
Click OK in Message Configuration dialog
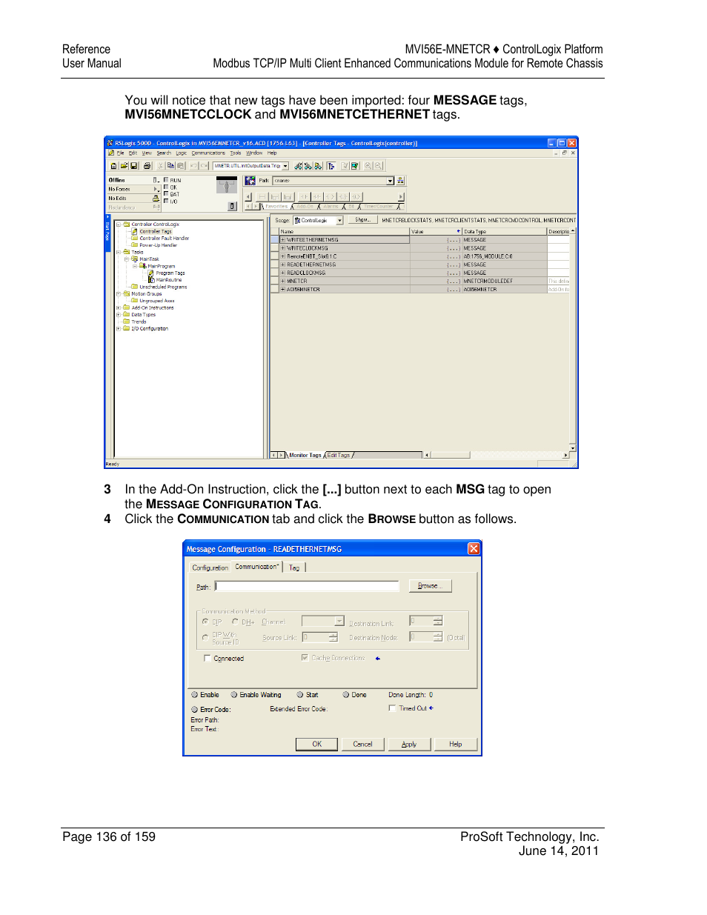316,744
